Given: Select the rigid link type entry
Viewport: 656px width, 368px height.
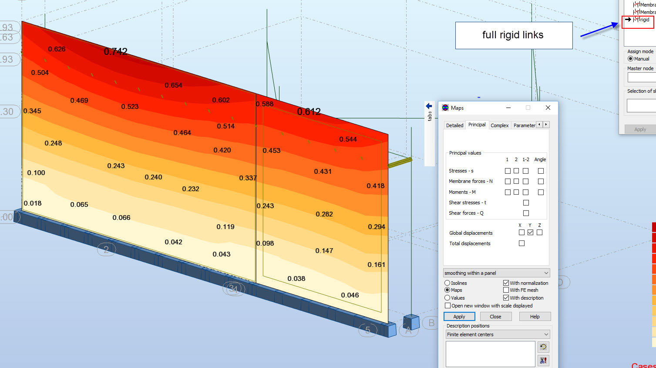Looking at the screenshot, I should coord(644,20).
